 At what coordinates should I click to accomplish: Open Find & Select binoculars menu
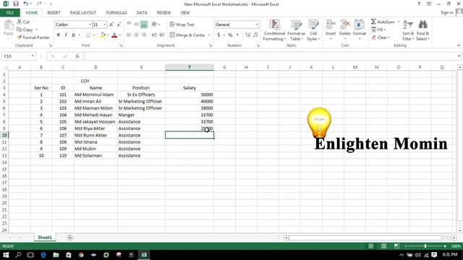click(422, 30)
